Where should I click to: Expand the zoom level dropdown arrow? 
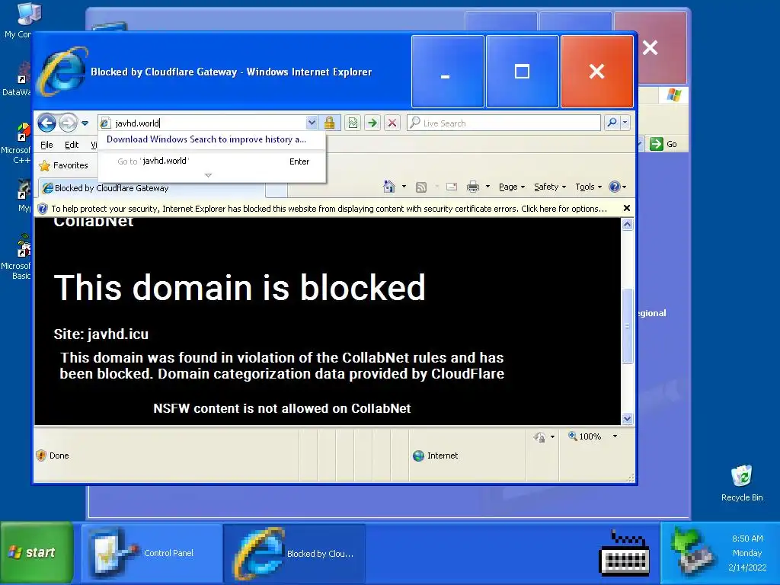click(x=615, y=436)
